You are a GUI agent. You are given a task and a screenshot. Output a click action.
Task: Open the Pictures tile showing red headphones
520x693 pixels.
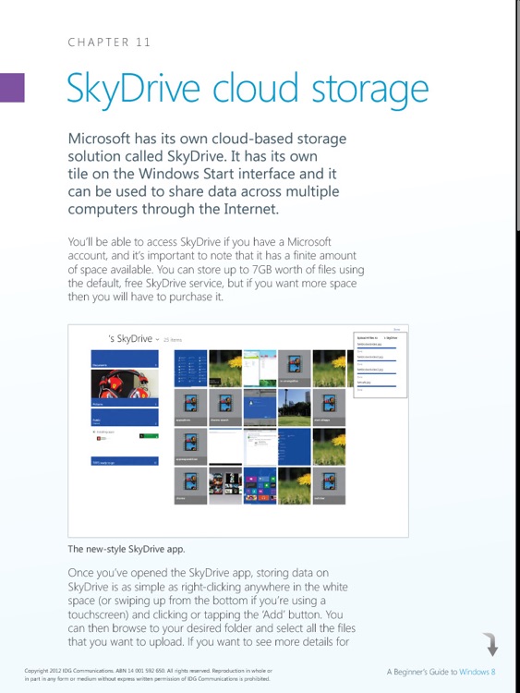pos(125,388)
